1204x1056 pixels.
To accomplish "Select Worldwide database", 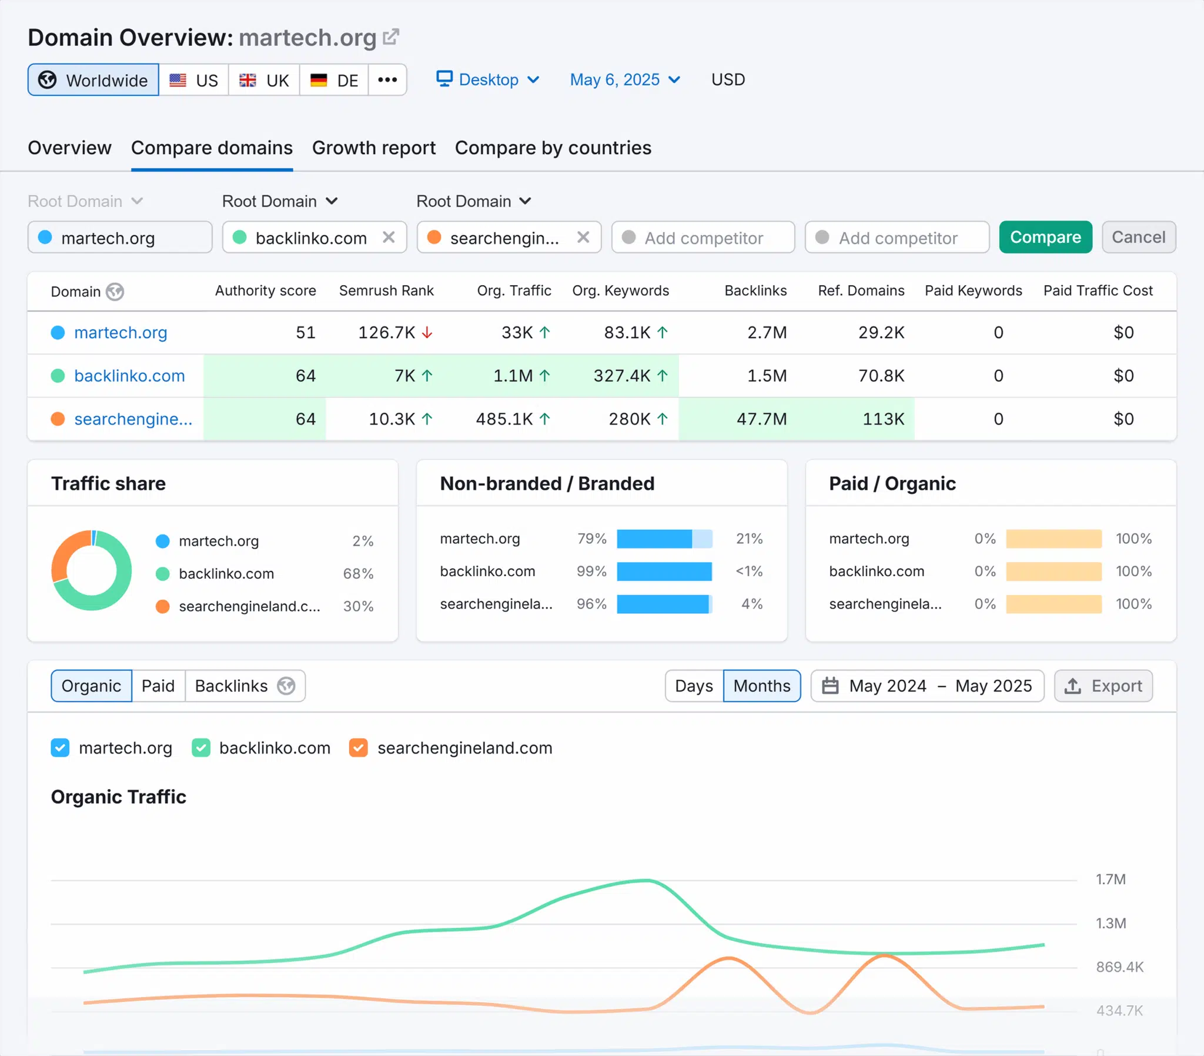I will click(x=93, y=79).
